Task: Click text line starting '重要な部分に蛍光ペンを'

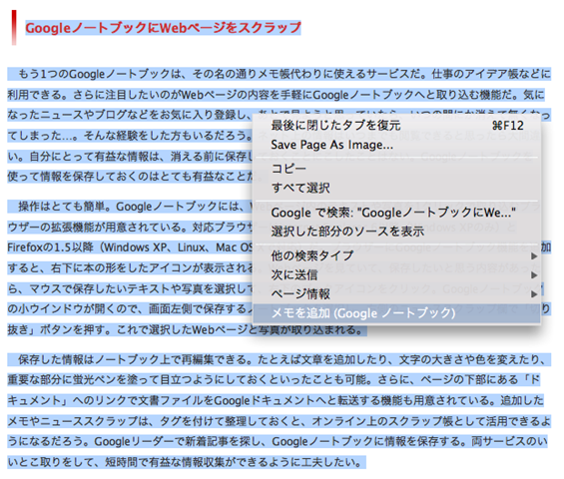Action: coord(274,380)
